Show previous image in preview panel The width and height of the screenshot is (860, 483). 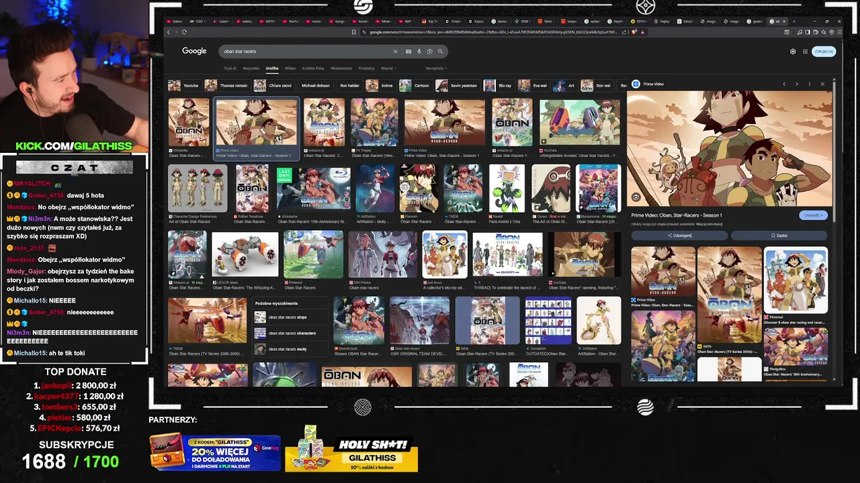tap(784, 84)
